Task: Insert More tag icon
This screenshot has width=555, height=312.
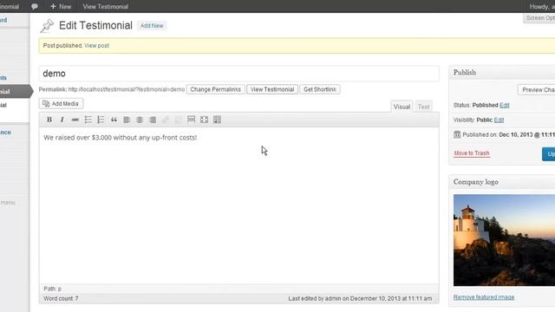Action: point(191,120)
